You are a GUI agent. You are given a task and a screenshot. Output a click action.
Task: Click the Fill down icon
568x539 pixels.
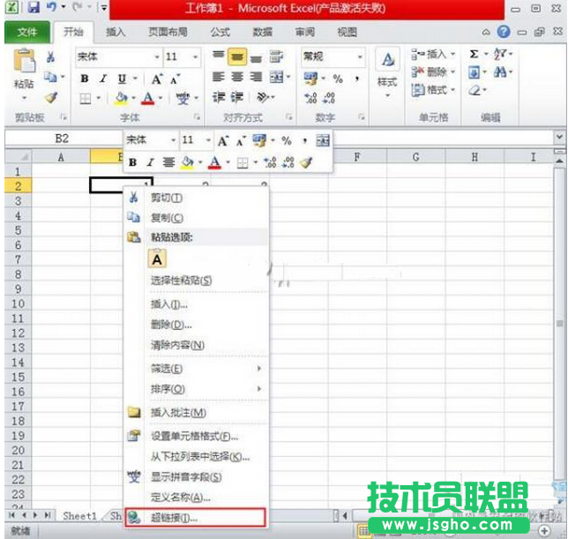tap(474, 72)
